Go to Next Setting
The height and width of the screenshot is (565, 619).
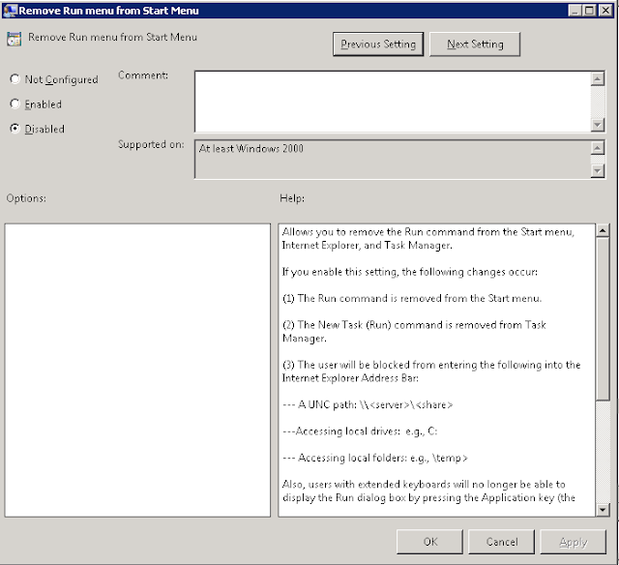click(x=475, y=44)
